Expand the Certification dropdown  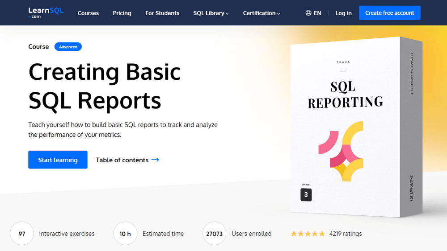pos(261,13)
